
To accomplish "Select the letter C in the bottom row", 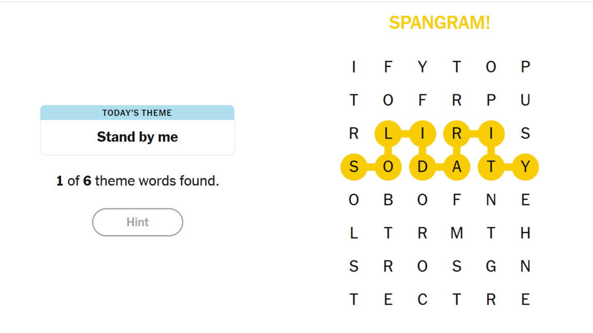I will tap(422, 300).
